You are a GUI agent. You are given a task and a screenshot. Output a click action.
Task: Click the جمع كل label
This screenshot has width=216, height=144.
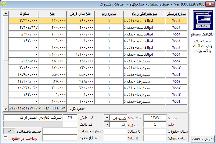click(77, 109)
